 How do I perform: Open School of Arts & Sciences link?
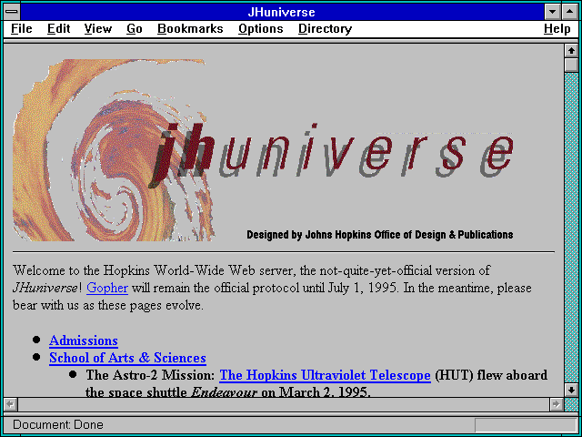(x=127, y=358)
